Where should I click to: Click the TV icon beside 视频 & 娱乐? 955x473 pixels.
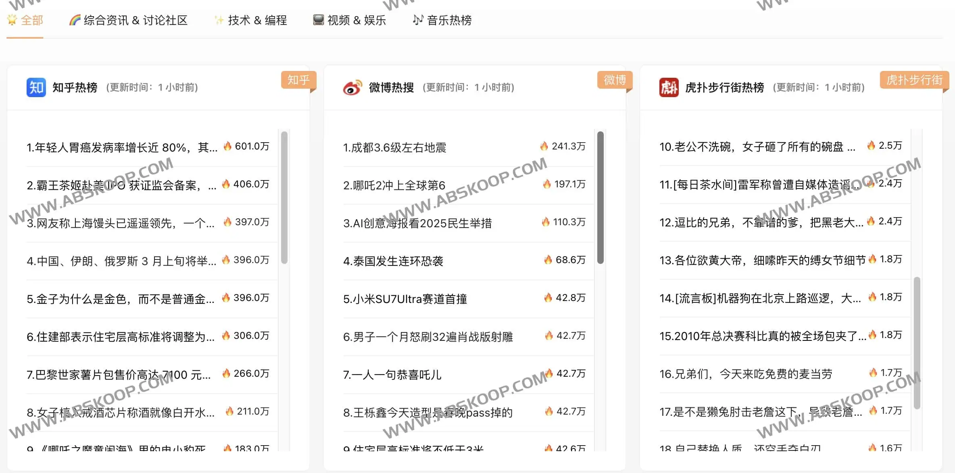(x=318, y=20)
